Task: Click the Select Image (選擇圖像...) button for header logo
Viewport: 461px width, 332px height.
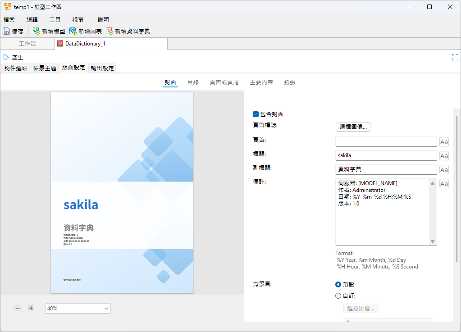Action: click(x=353, y=127)
